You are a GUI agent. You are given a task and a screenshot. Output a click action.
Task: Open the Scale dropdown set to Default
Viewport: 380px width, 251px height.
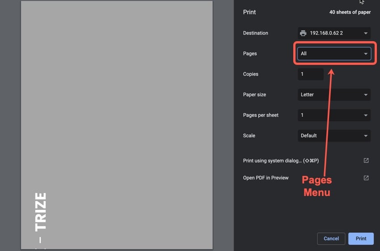pyautogui.click(x=334, y=136)
